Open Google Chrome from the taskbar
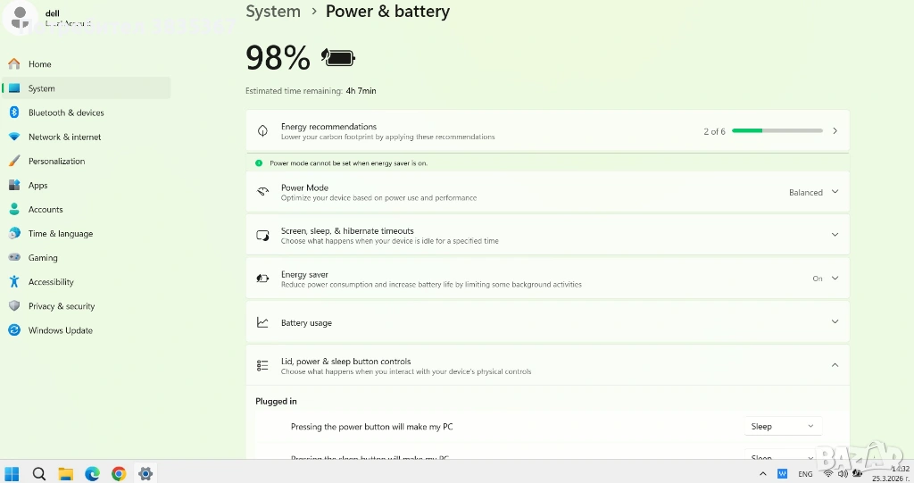This screenshot has width=914, height=483. (119, 473)
